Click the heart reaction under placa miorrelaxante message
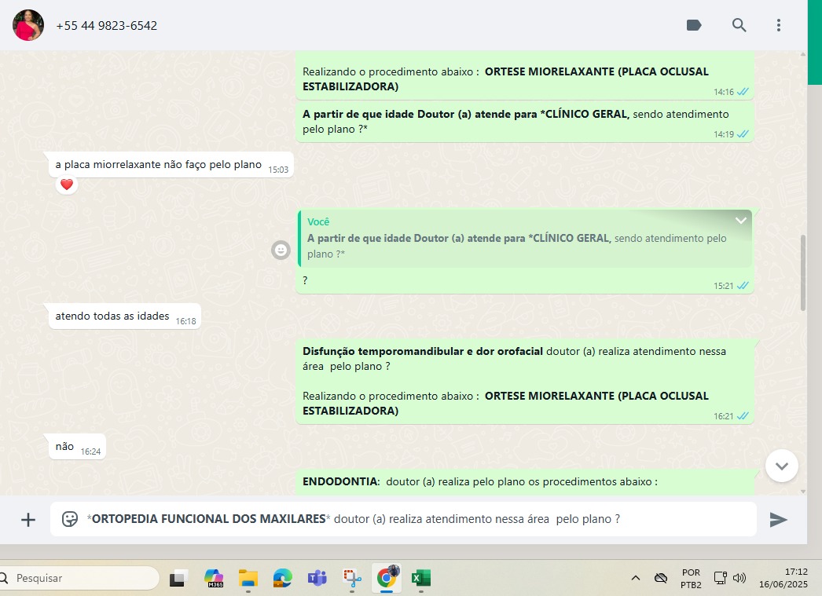The image size is (822, 596). tap(67, 185)
